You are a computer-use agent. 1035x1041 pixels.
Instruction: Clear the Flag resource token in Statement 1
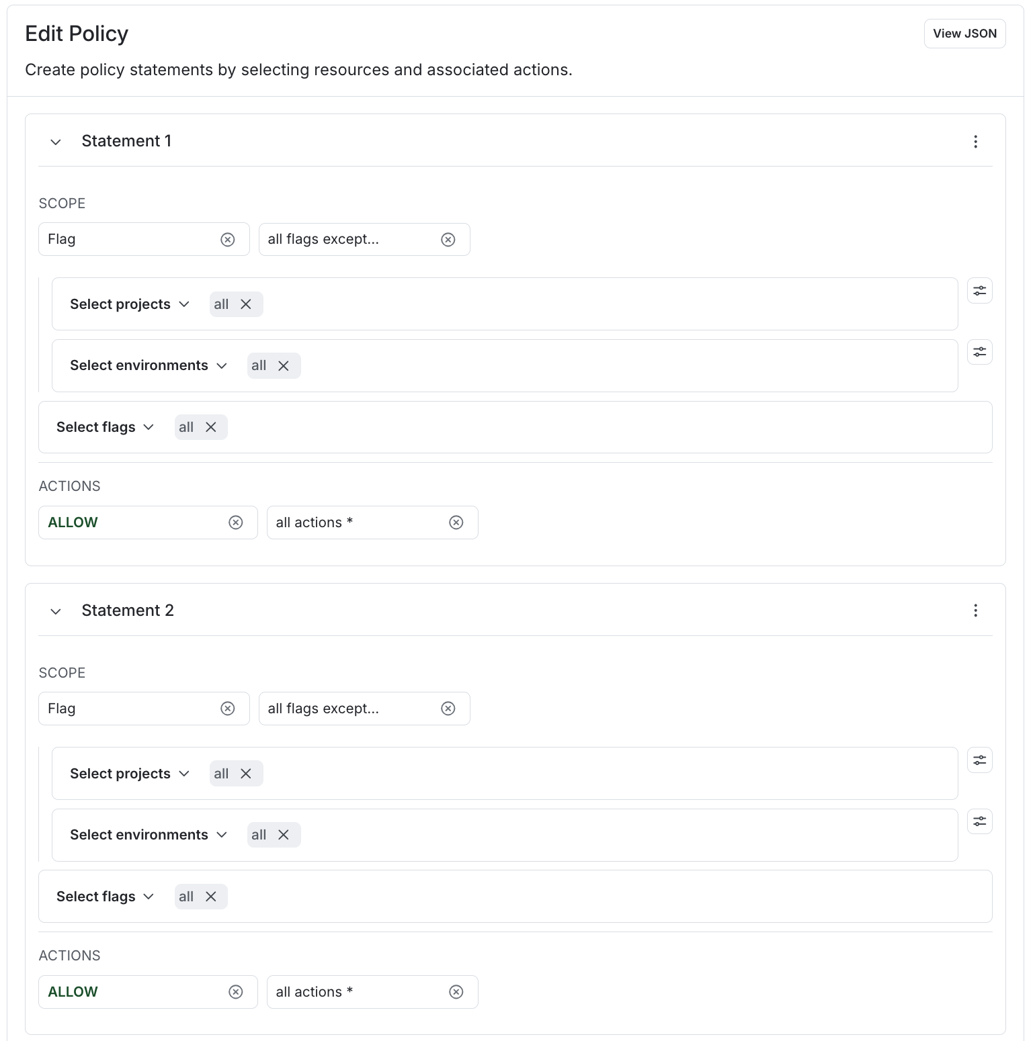(x=229, y=239)
